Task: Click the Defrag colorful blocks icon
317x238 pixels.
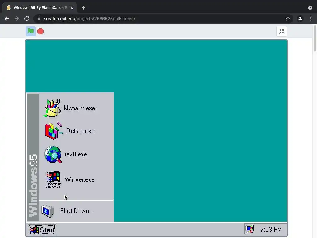Action: [x=54, y=131]
